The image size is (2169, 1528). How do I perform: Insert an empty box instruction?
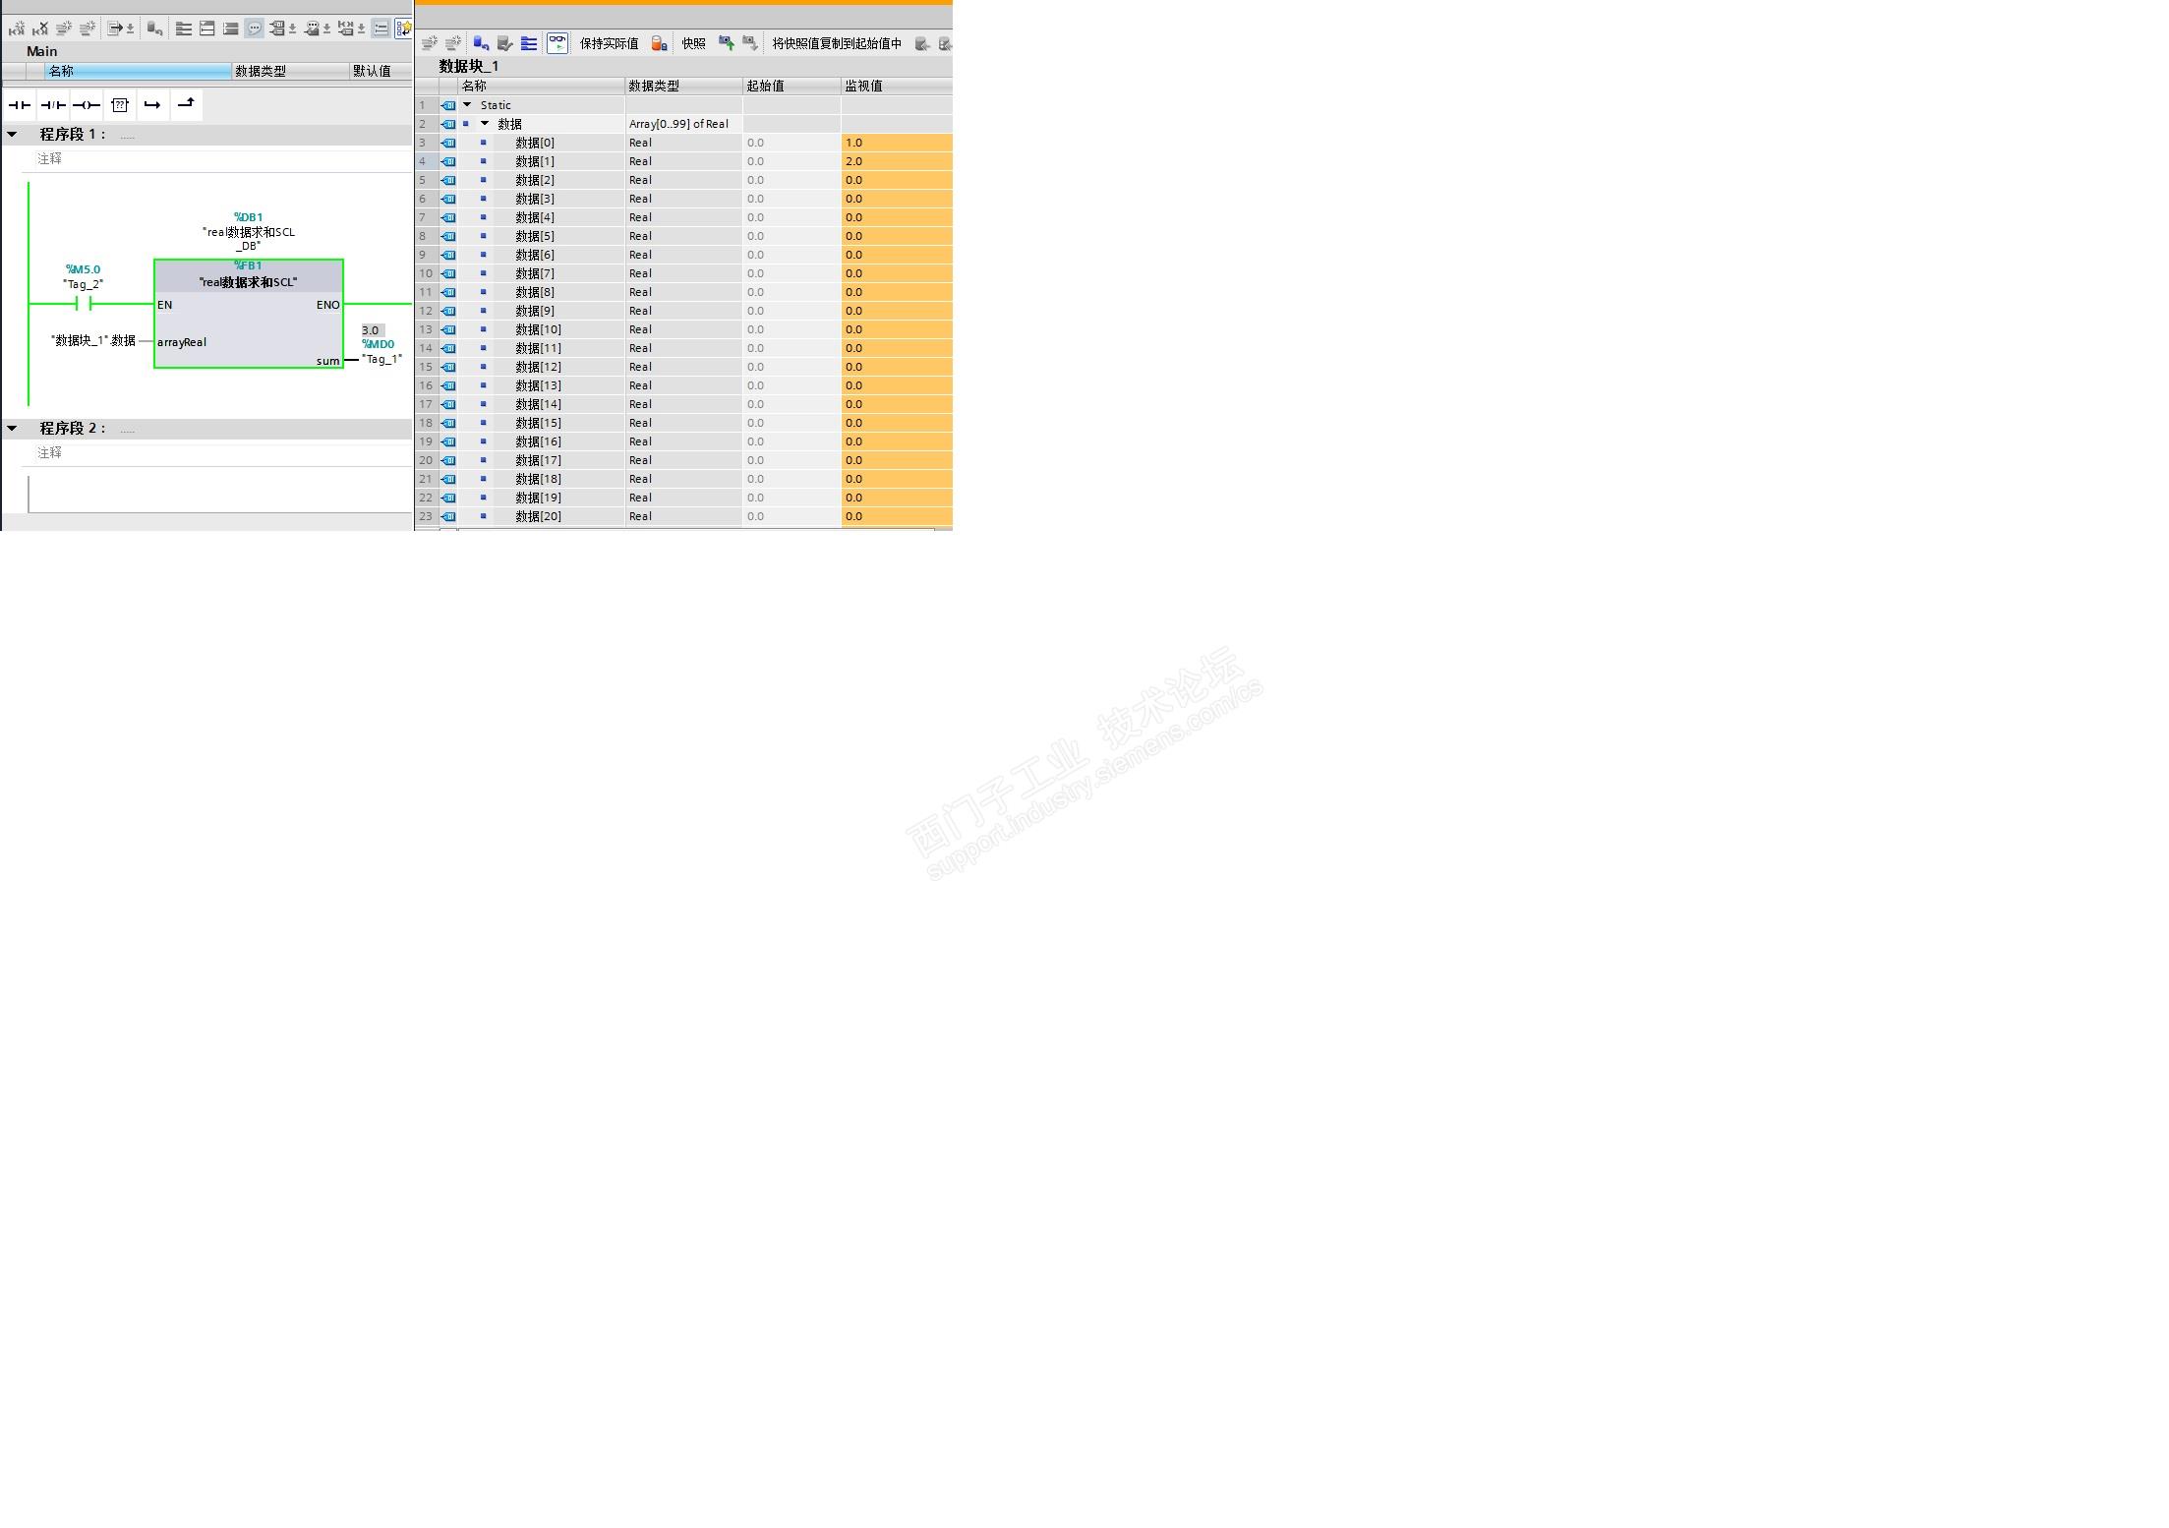[x=120, y=105]
